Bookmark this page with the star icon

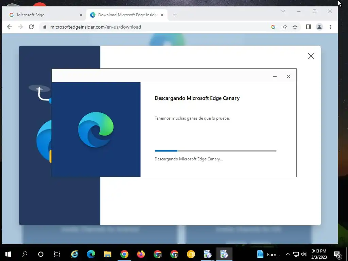(295, 27)
